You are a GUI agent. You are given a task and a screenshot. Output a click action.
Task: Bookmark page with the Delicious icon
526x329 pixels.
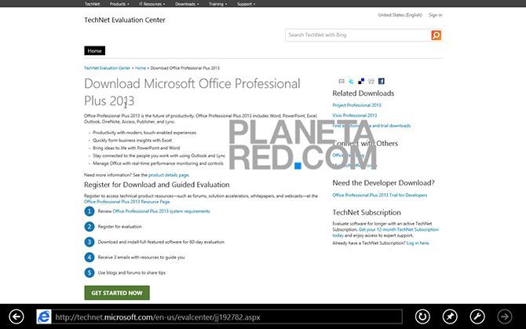(x=361, y=81)
